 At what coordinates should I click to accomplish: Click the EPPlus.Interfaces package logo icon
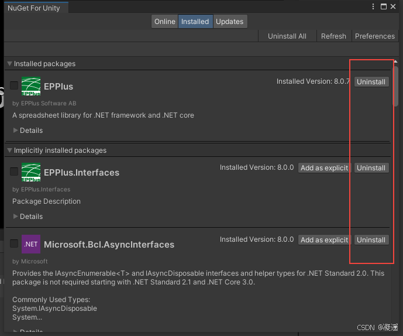(31, 172)
